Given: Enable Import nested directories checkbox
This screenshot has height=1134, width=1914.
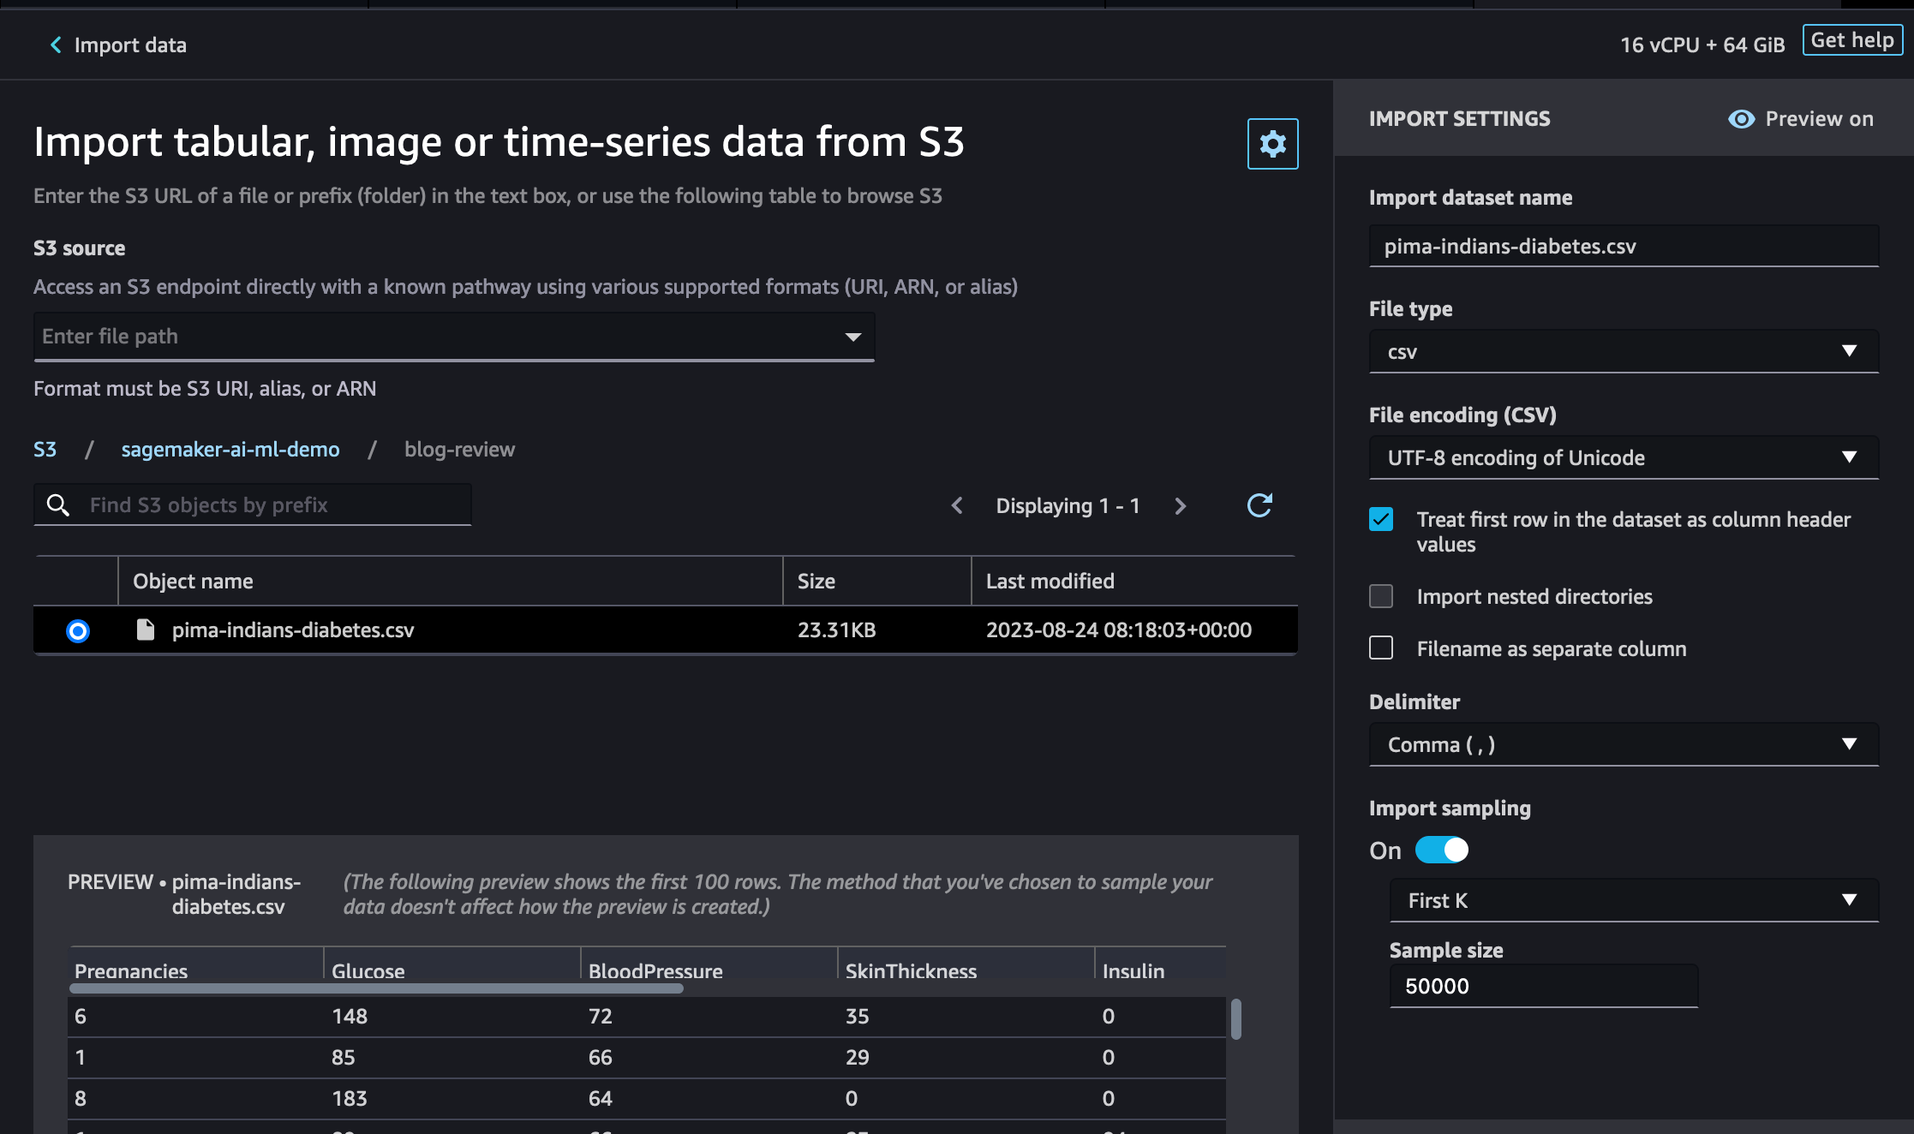Looking at the screenshot, I should (x=1381, y=596).
